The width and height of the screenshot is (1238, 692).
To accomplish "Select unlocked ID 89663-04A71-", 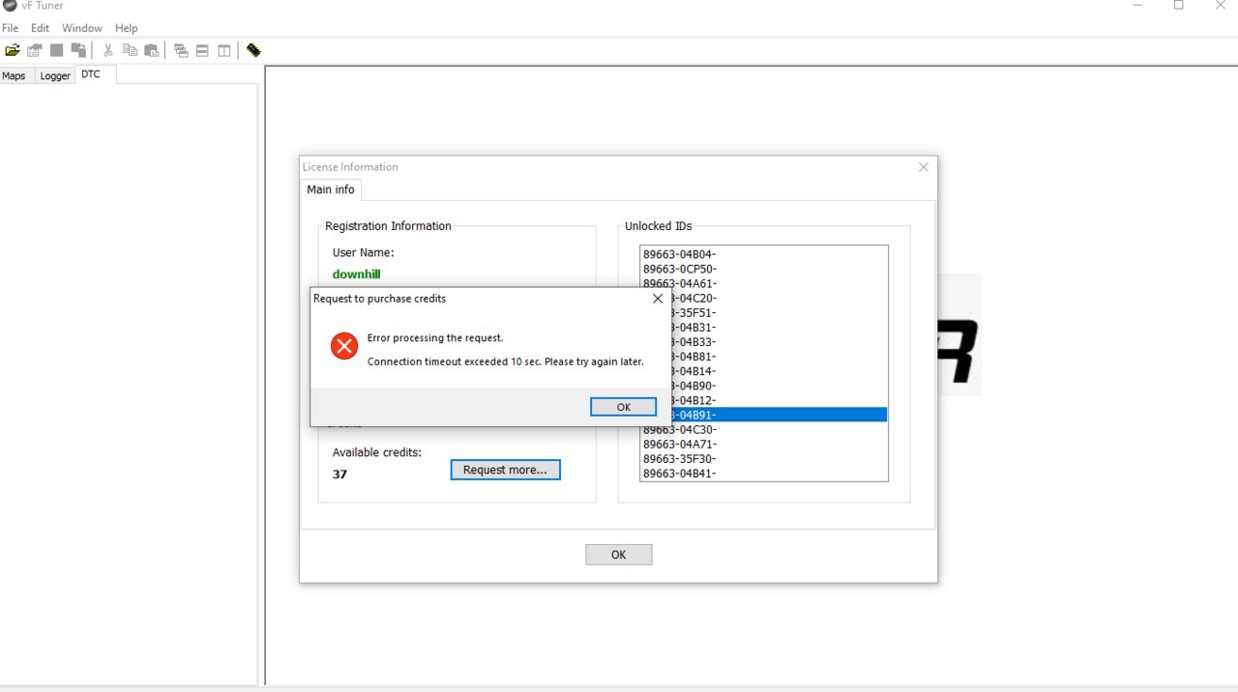I will pyautogui.click(x=764, y=444).
